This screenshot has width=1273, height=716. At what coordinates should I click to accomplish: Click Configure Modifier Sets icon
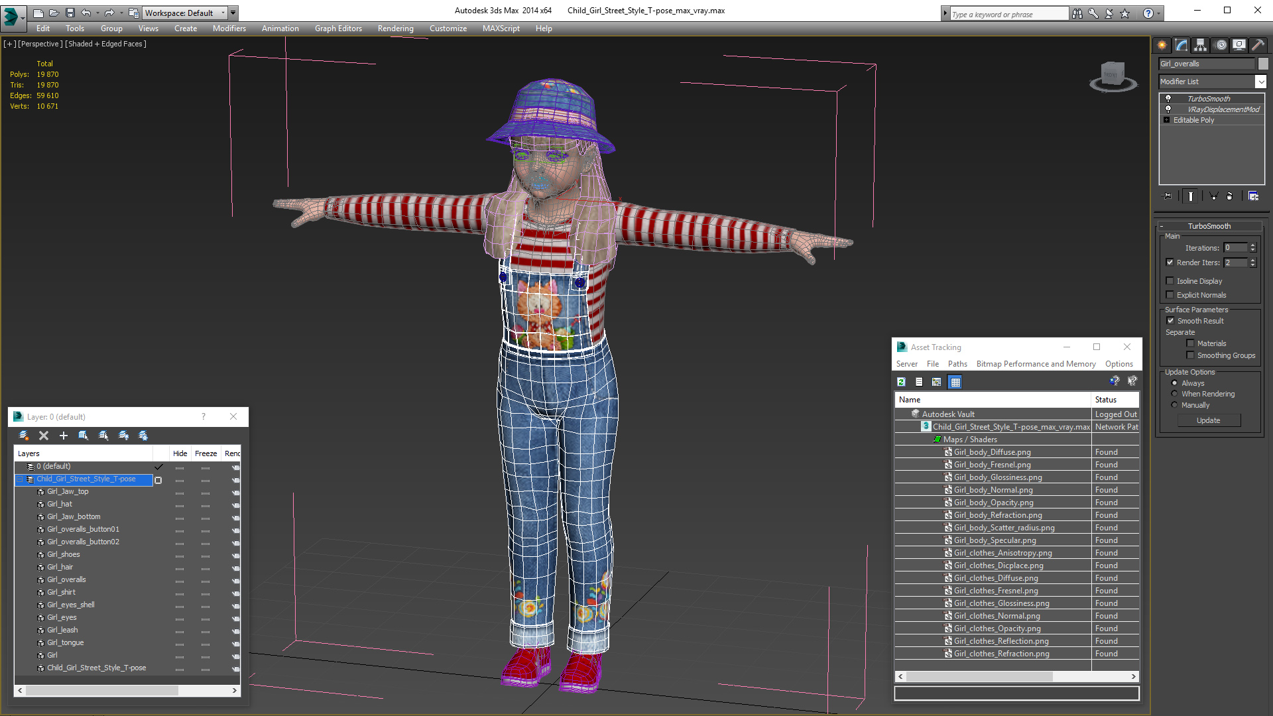1253,196
